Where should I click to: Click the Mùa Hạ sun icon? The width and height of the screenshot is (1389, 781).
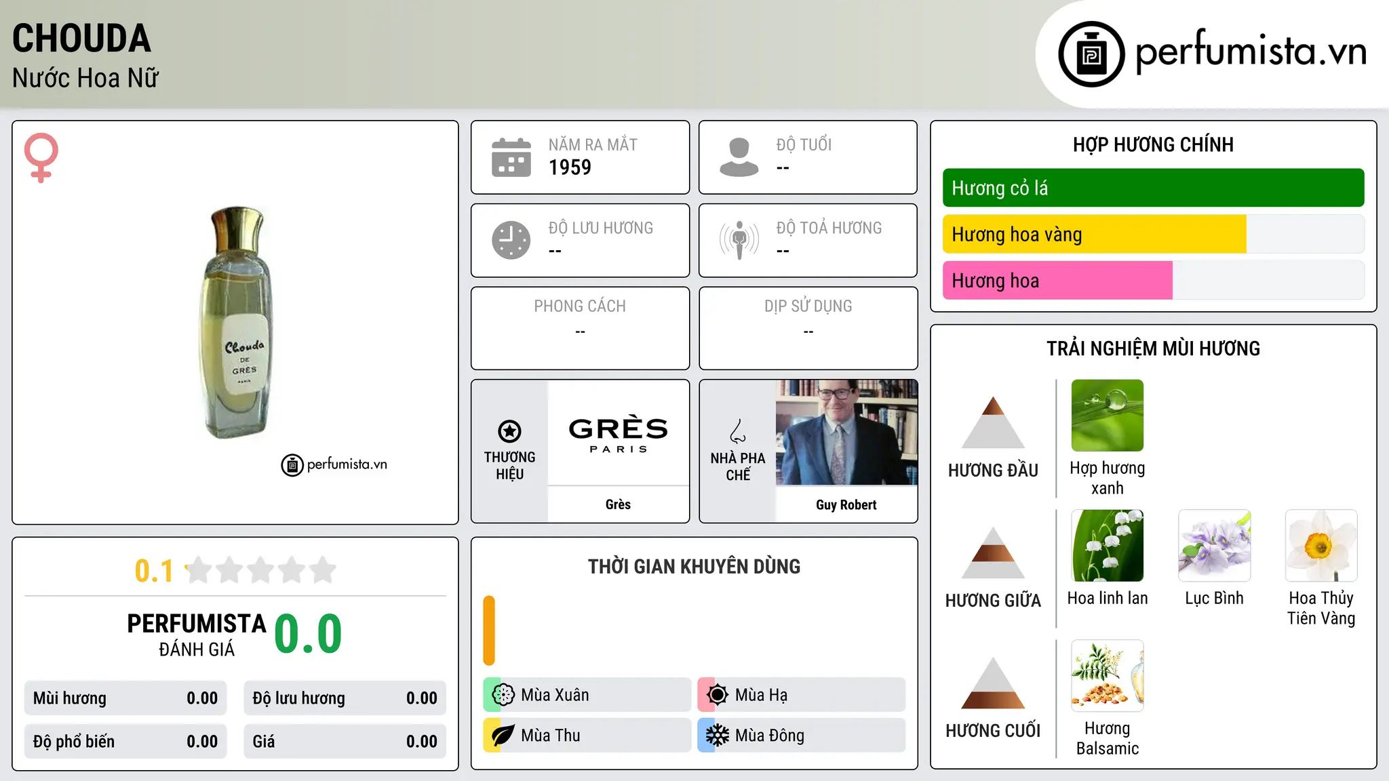click(x=718, y=695)
